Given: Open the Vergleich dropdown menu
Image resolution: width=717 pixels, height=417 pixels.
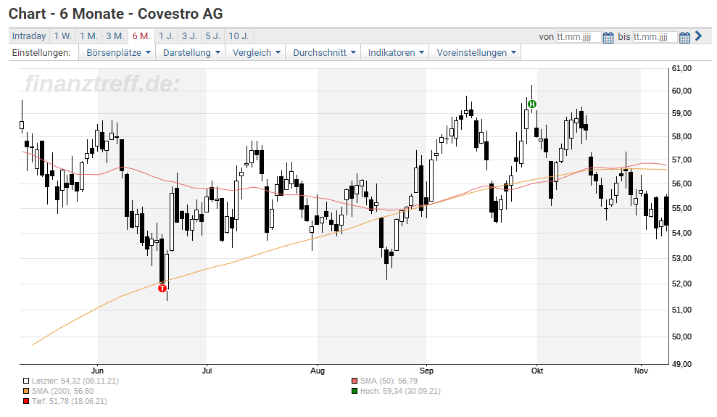Looking at the screenshot, I should point(256,53).
